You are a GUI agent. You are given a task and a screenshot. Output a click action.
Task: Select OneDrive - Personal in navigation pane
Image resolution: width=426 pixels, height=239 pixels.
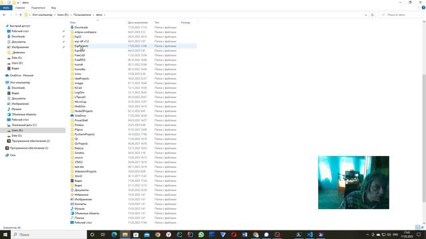click(21, 75)
